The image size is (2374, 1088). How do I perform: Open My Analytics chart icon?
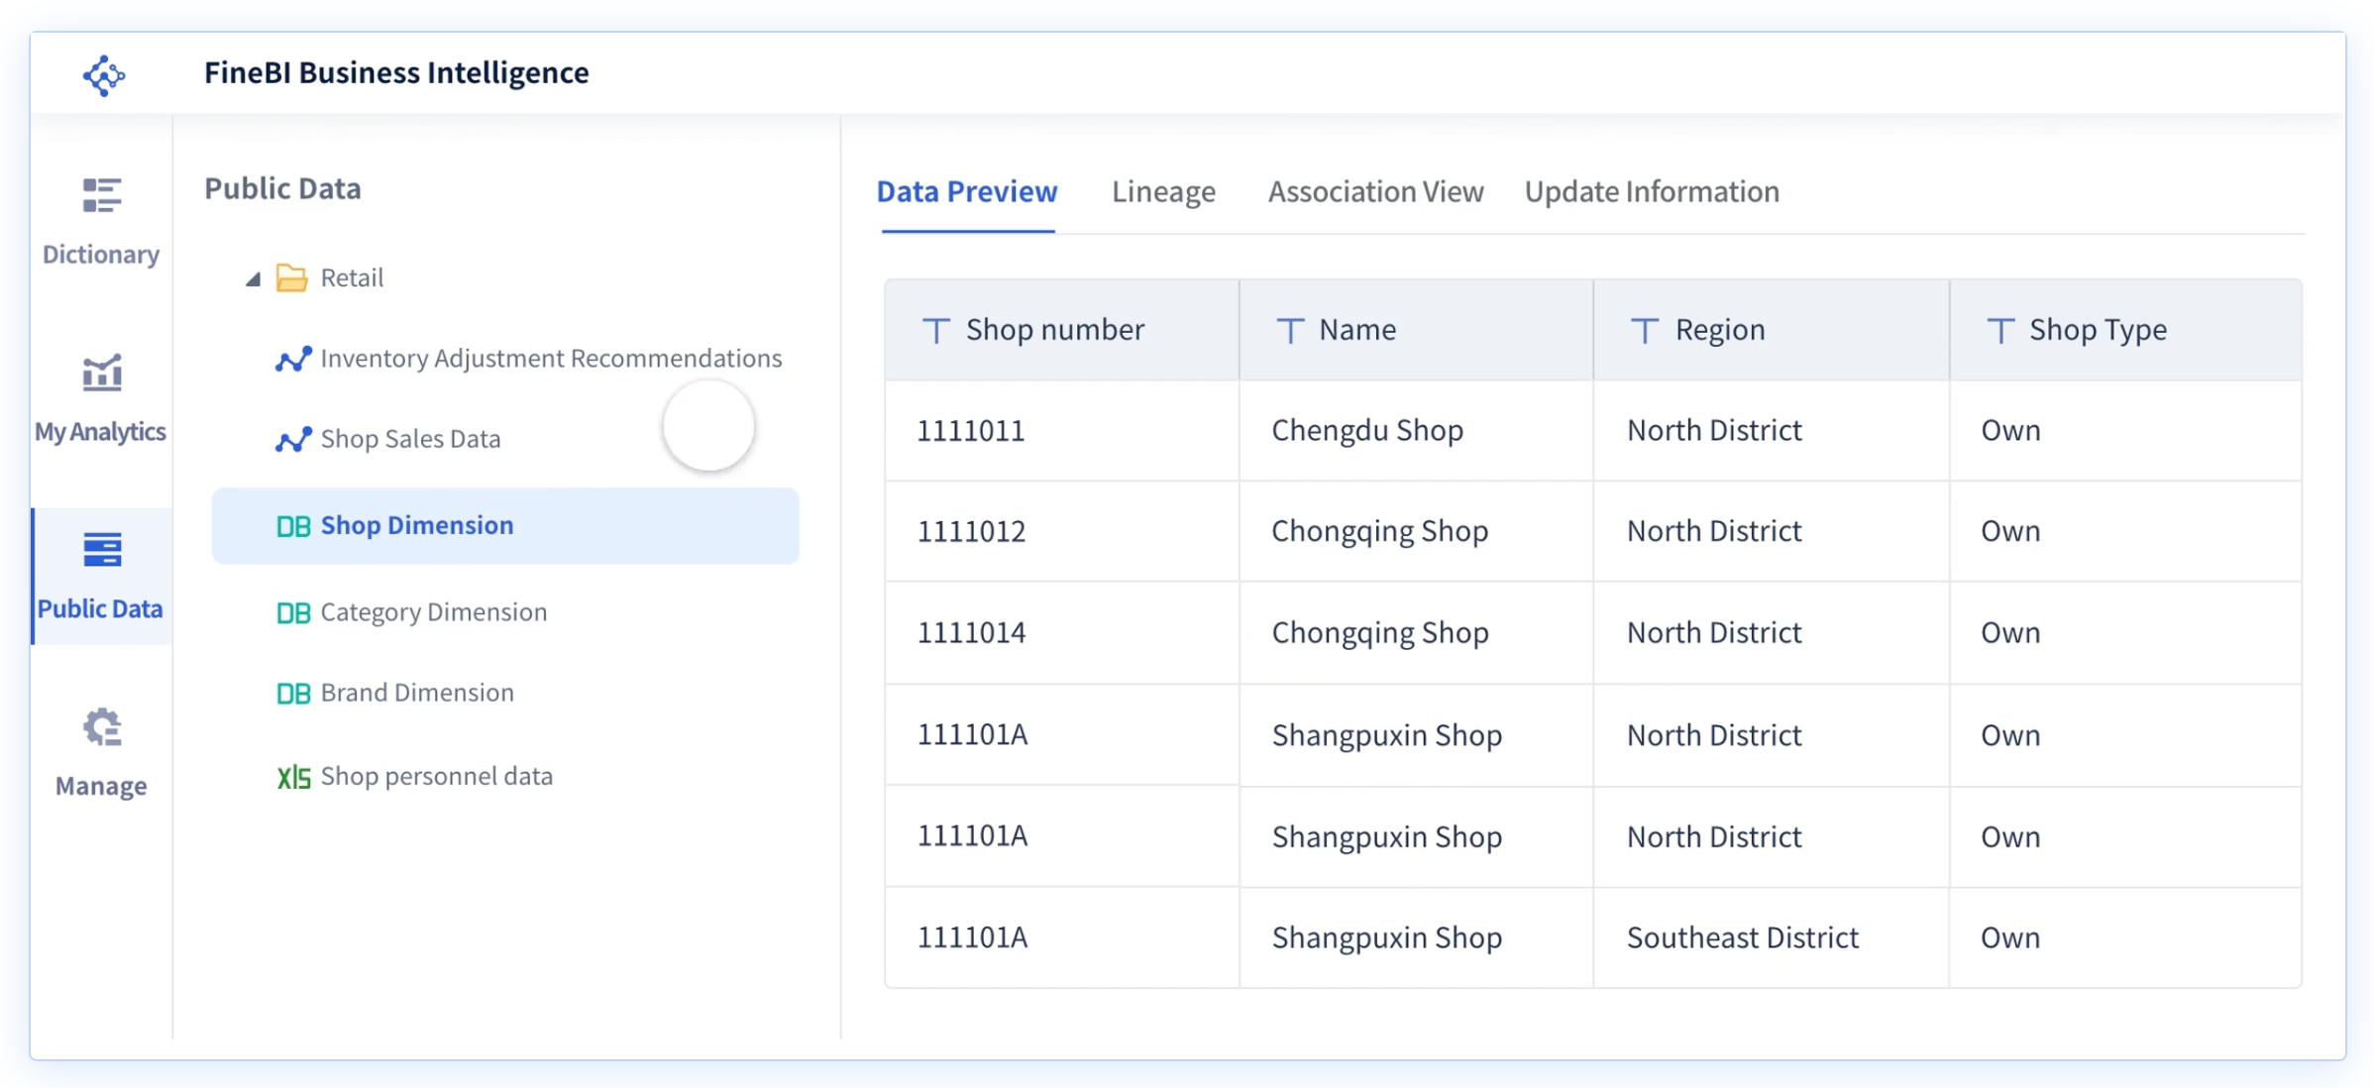point(101,374)
